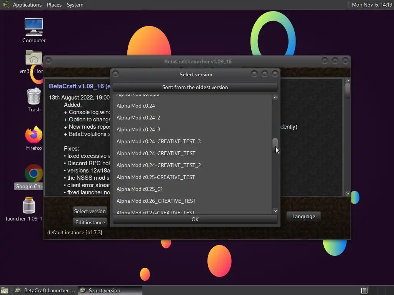Open the Places menu
394x295 pixels.
pyautogui.click(x=54, y=5)
